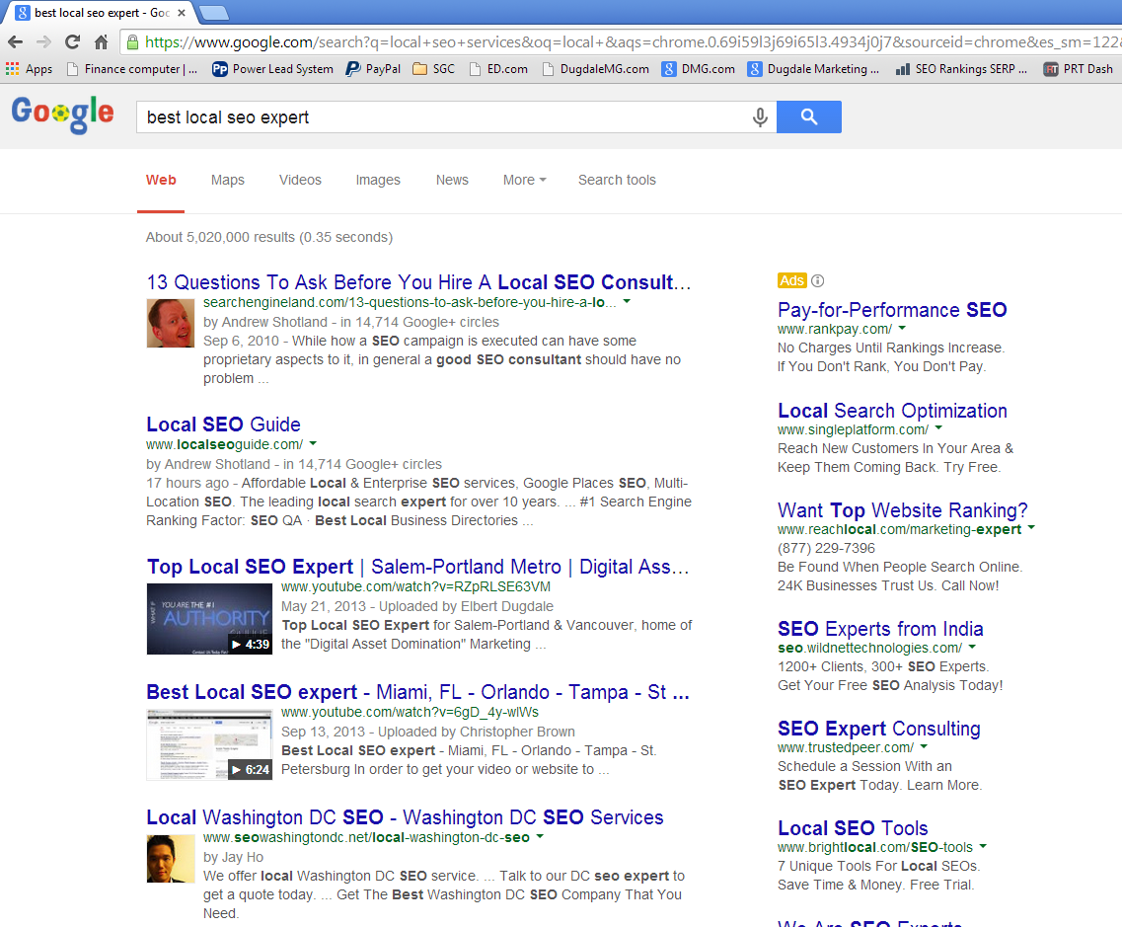The width and height of the screenshot is (1122, 927).
Task: Open the Finance computer bookmark
Action: tap(131, 69)
